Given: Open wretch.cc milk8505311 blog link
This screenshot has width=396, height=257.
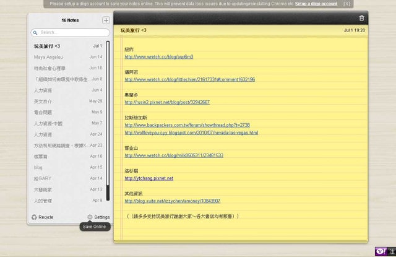Looking at the screenshot, I should click(174, 155).
